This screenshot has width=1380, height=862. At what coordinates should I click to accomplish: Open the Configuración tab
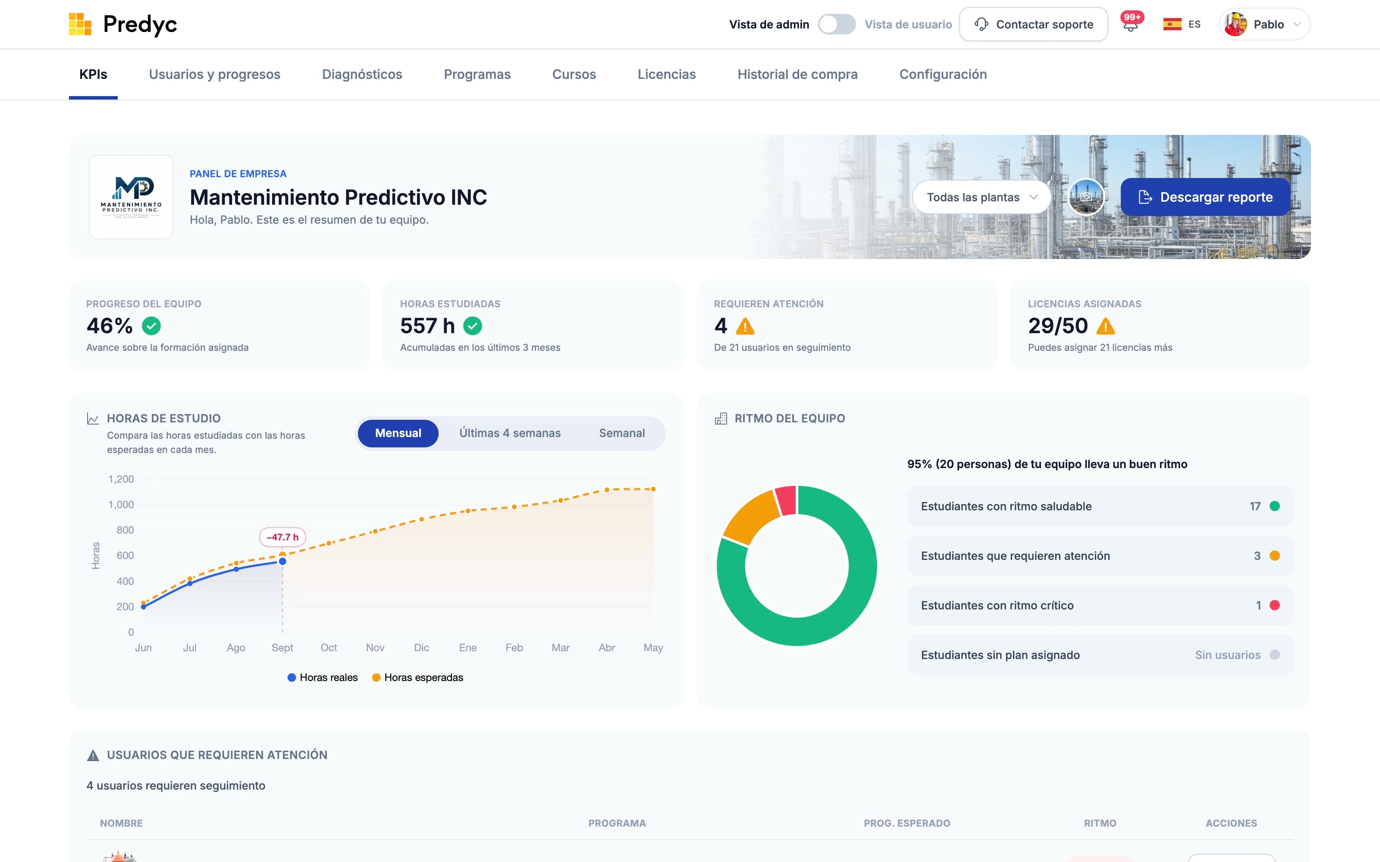coord(943,74)
